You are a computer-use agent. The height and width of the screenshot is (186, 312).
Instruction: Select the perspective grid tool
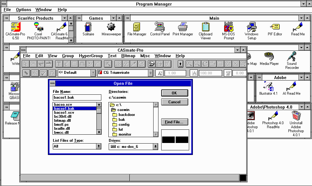pyautogui.click(x=82, y=64)
